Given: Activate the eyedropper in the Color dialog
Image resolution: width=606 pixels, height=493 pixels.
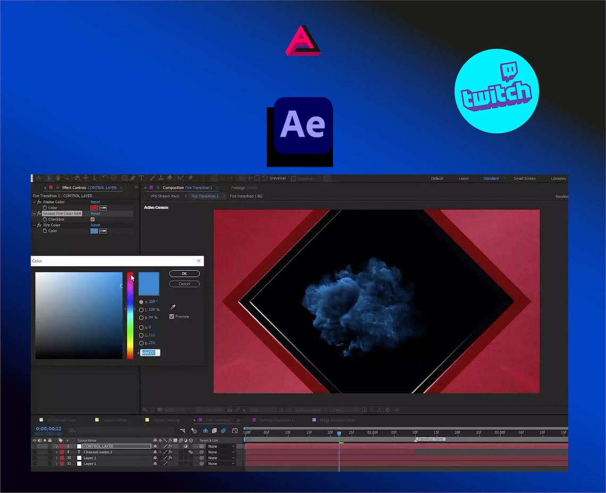Looking at the screenshot, I should pos(173,307).
